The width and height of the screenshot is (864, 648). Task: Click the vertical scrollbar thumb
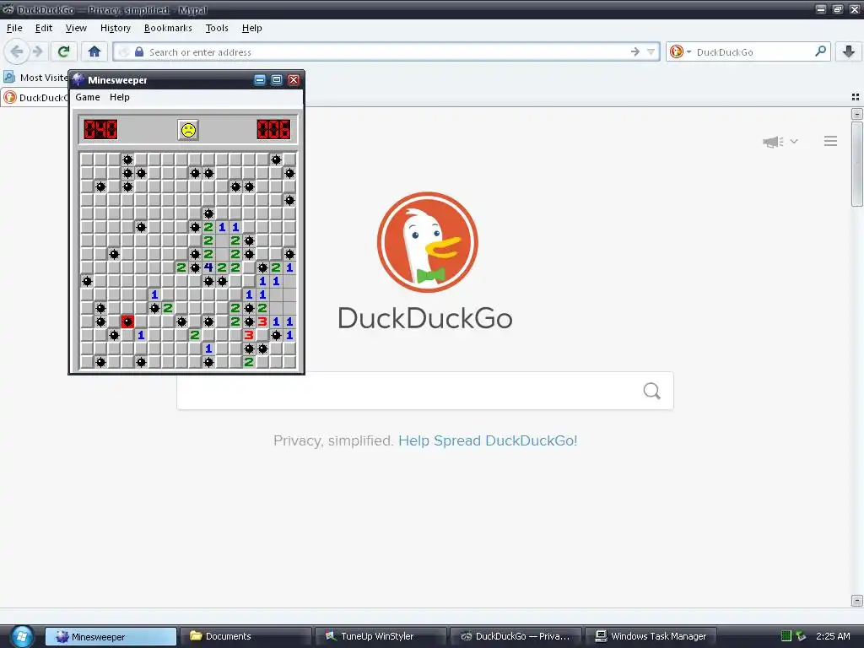click(857, 164)
